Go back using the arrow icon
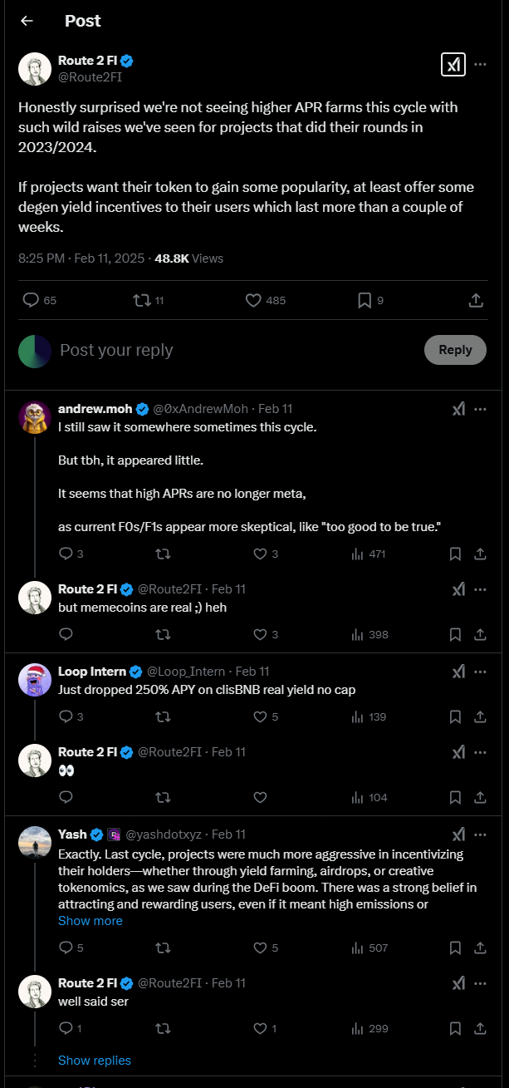 coord(27,21)
